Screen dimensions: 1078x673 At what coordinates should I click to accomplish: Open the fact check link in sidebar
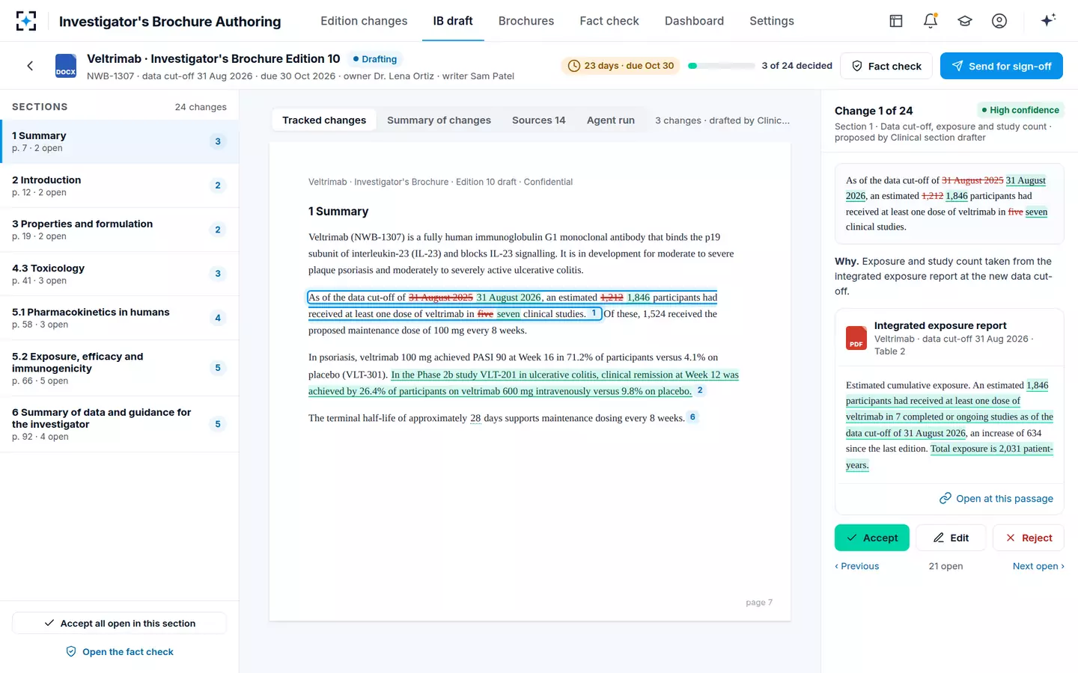(x=120, y=652)
